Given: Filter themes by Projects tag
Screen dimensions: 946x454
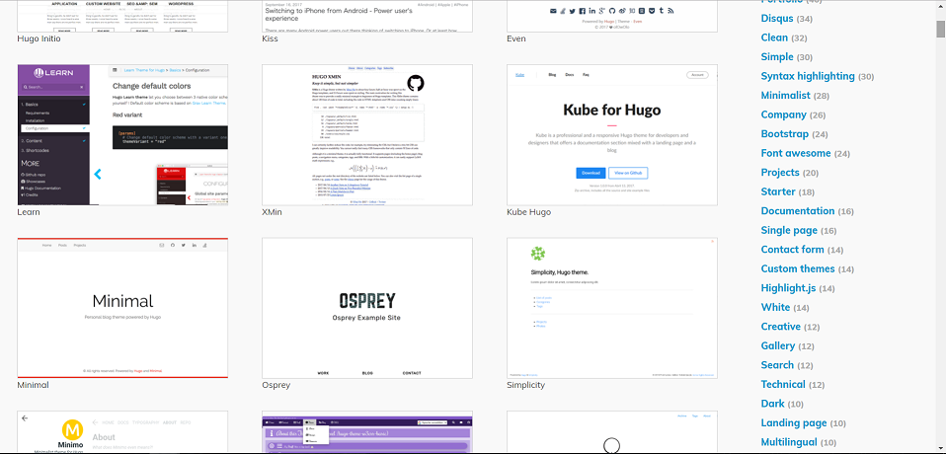Looking at the screenshot, I should click(780, 173).
